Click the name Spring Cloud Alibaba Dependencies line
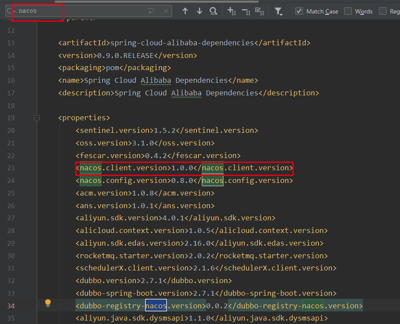The width and height of the screenshot is (400, 324). tap(158, 81)
